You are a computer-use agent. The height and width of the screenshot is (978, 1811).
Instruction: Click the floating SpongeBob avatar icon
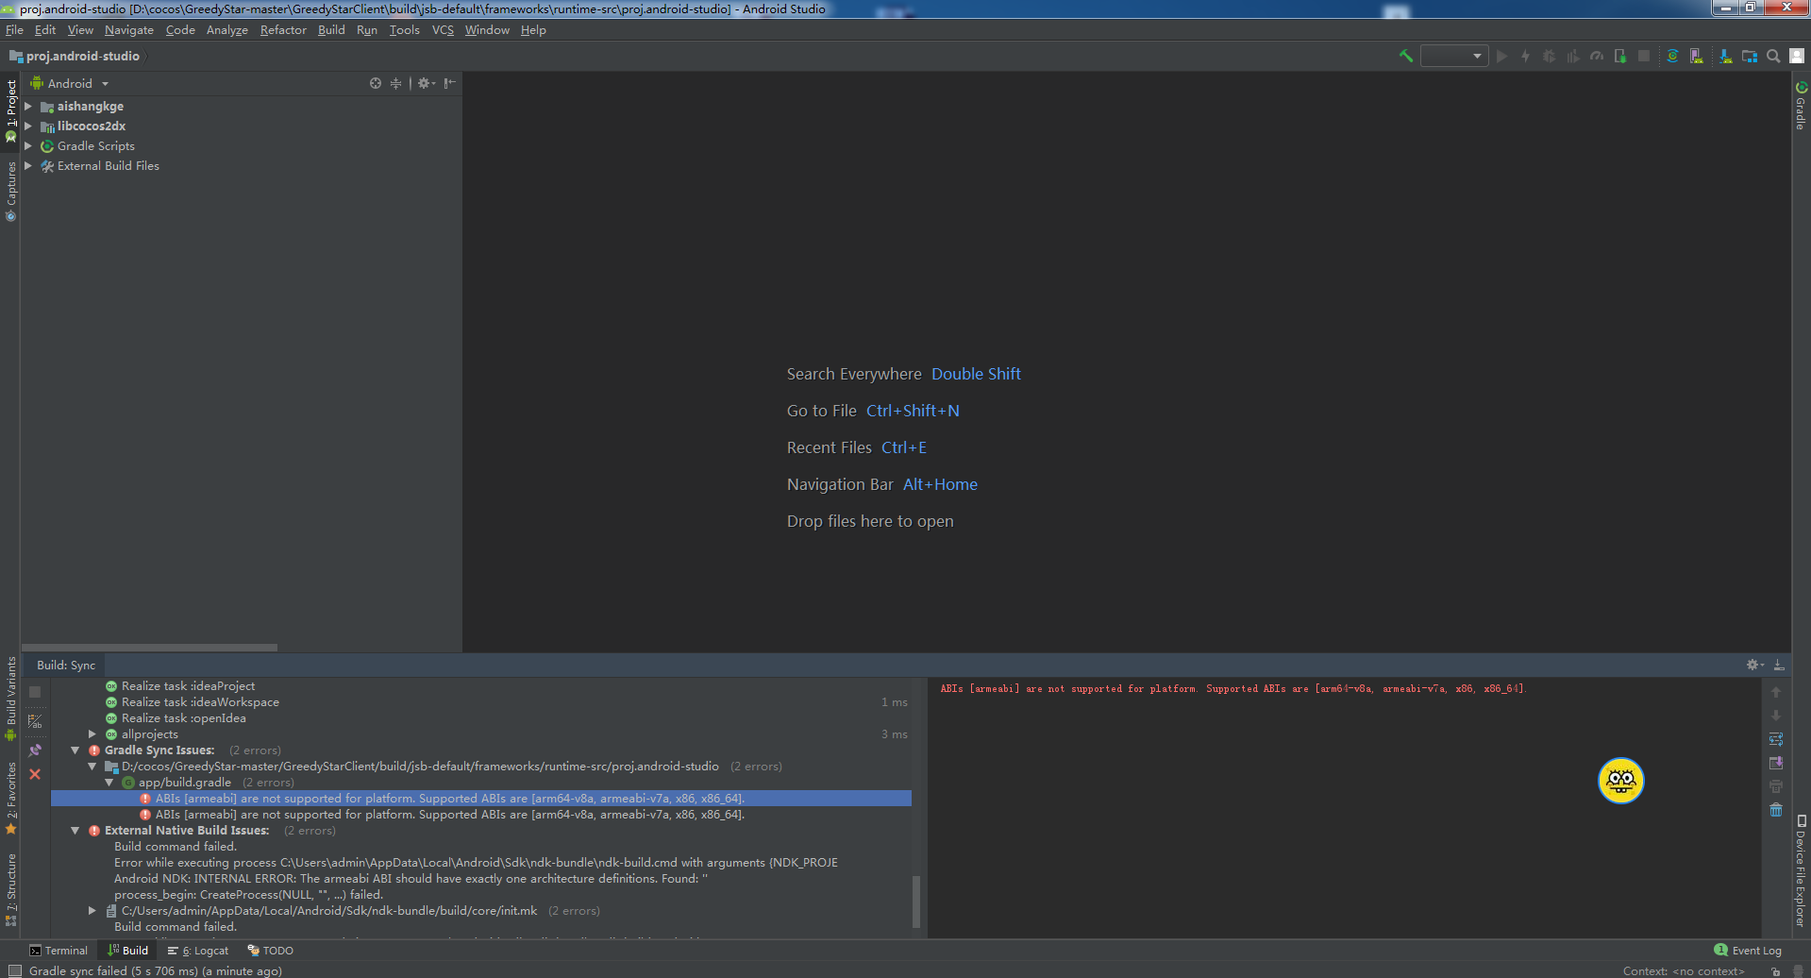(1621, 781)
